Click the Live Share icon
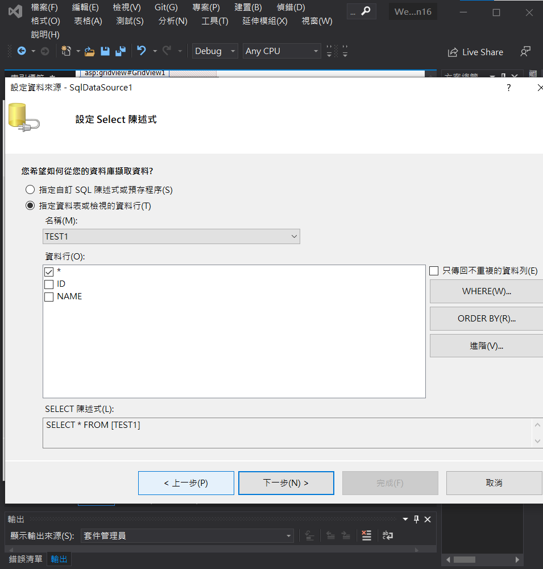543x569 pixels. (x=453, y=52)
